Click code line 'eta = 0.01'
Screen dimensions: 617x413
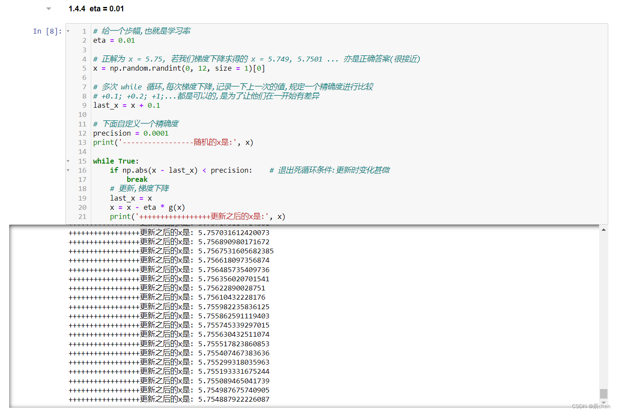click(114, 41)
